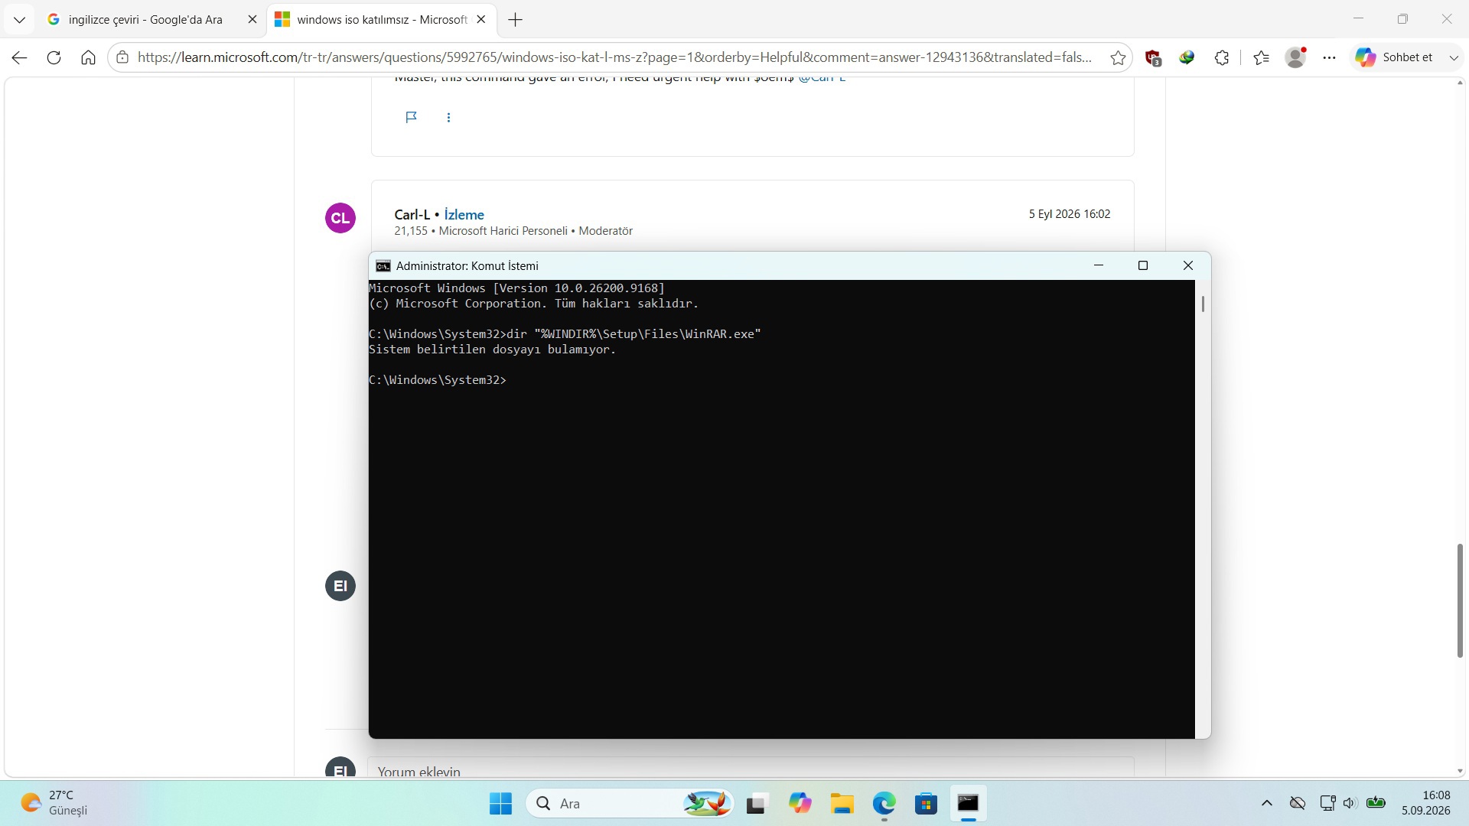Open Microsoft Store from the taskbar
Screen dimensions: 1469x826
click(x=926, y=804)
